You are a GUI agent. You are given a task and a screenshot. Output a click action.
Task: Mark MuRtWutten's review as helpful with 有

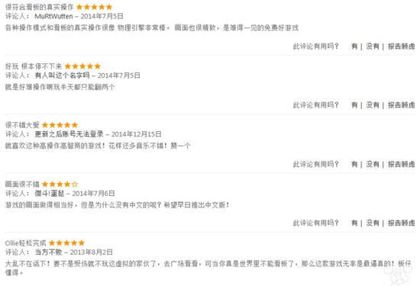pos(354,47)
